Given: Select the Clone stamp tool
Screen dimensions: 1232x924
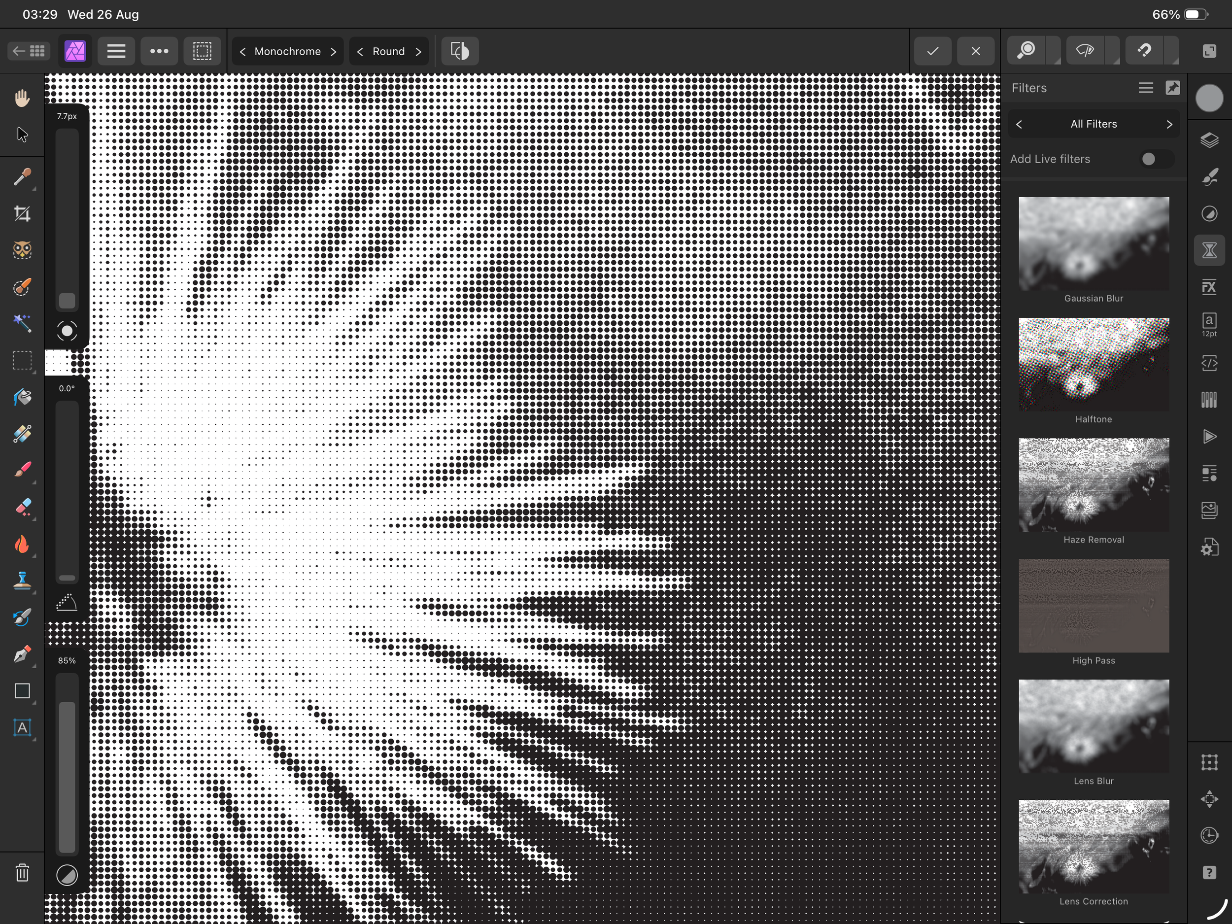Looking at the screenshot, I should click(22, 581).
